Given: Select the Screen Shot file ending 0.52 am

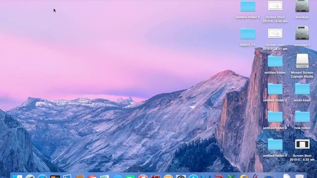Looking at the screenshot, I should click(x=302, y=144).
